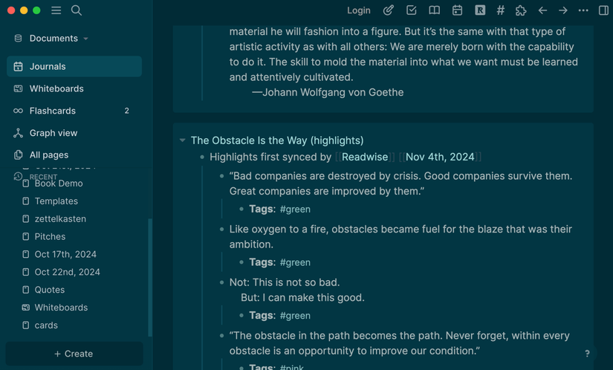Open the help question mark button
This screenshot has width=613, height=370.
(x=587, y=354)
